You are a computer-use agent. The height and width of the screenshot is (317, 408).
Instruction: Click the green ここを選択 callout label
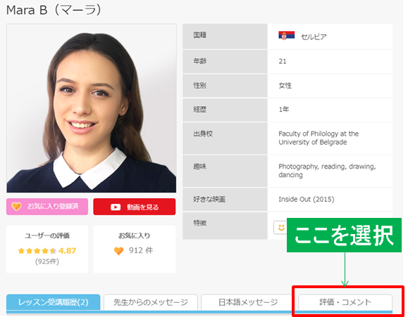coord(344,235)
